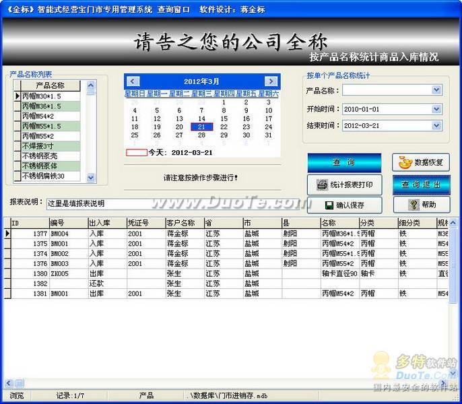The image size is (462, 404).
Task: Open the 结束时间 date dropdown
Action: tap(436, 126)
